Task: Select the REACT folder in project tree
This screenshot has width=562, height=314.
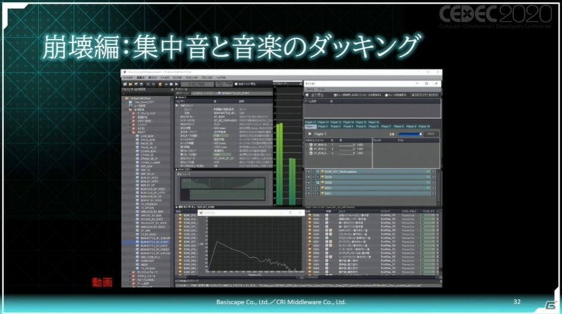Action: [x=141, y=132]
